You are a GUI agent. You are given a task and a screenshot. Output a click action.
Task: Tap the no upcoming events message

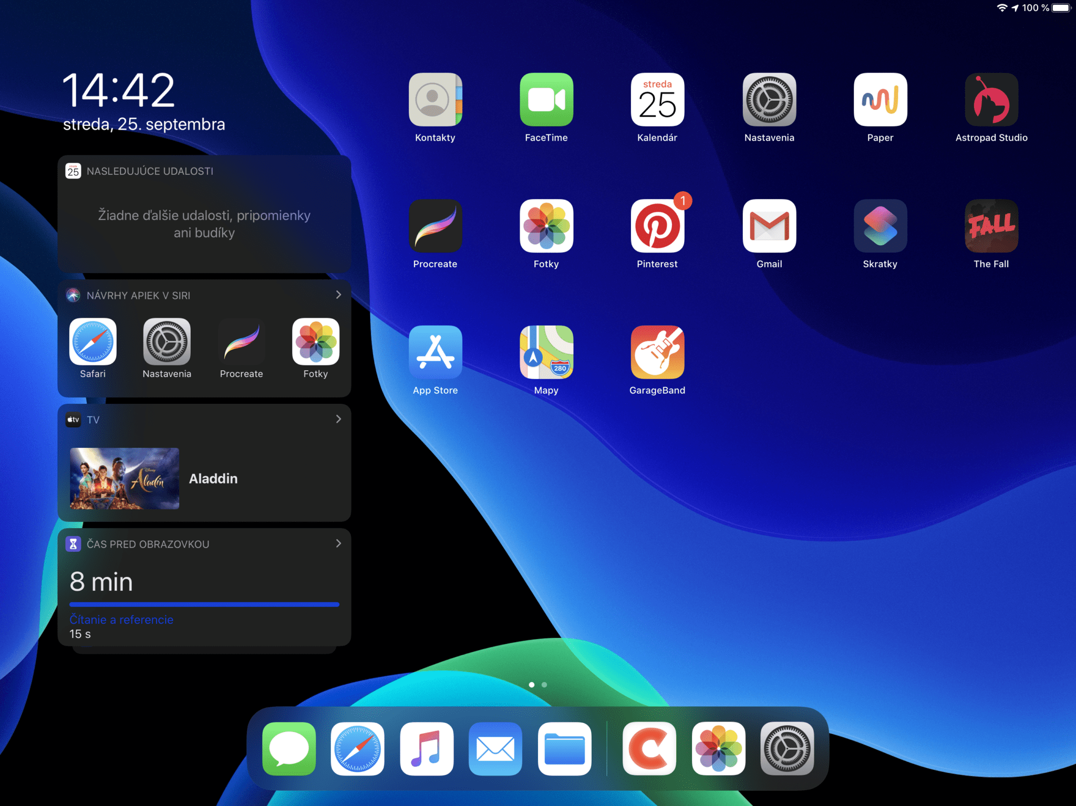pos(204,224)
